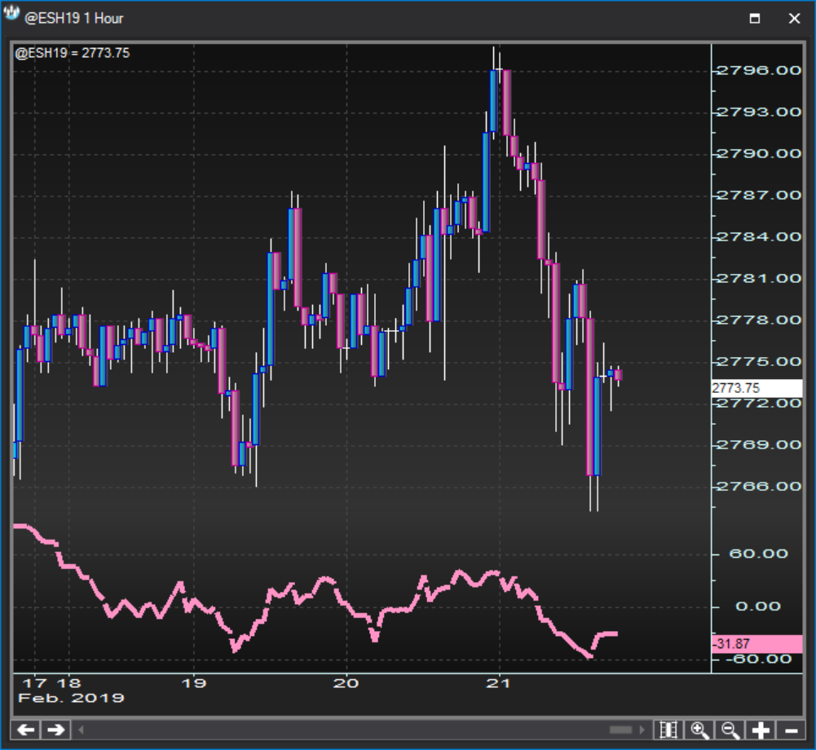Click the large plus button in toolbar
This screenshot has width=816, height=750.
tap(761, 730)
